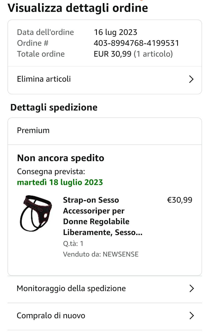The height and width of the screenshot is (332, 209).
Task: Select order number 403-8994768-4199531
Action: [136, 43]
